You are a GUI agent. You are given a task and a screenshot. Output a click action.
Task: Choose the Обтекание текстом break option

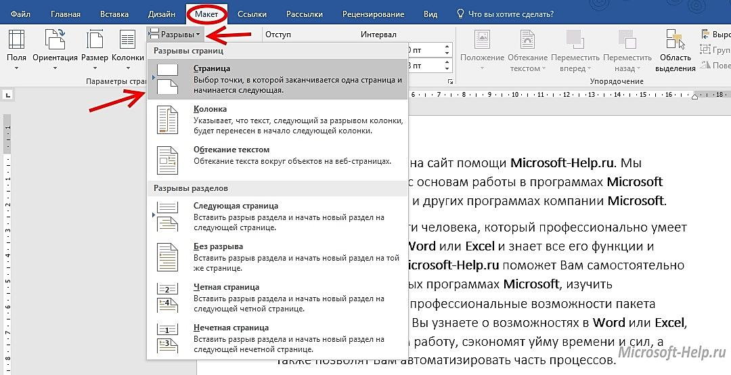tap(278, 160)
